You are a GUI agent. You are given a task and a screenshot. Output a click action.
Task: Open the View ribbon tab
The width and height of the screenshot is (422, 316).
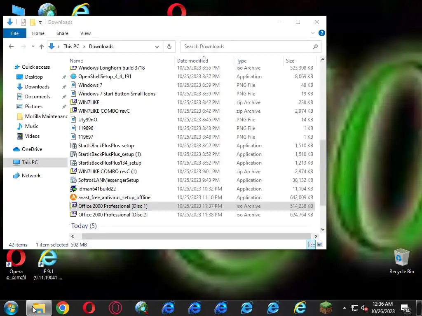pyautogui.click(x=85, y=33)
